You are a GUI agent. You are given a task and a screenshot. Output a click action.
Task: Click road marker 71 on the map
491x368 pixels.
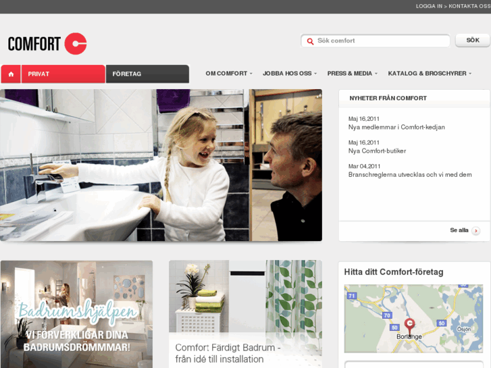click(x=352, y=296)
